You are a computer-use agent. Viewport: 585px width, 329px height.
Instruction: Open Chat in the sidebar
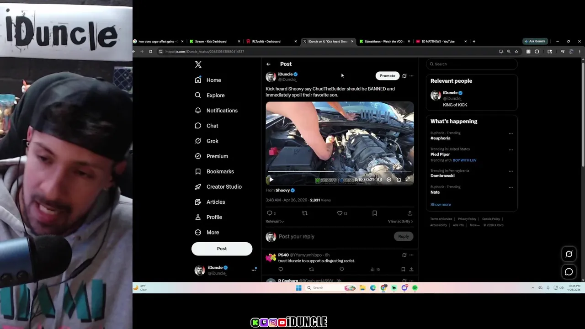(207, 126)
